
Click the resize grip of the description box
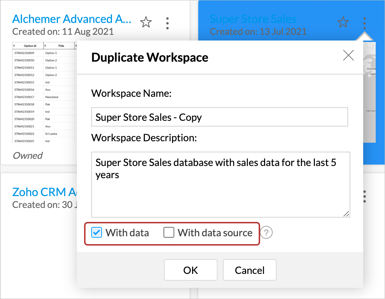pos(346,214)
